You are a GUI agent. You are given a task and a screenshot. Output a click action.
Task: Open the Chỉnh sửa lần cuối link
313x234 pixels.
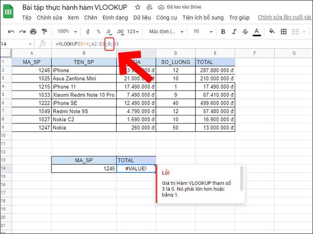click(284, 17)
